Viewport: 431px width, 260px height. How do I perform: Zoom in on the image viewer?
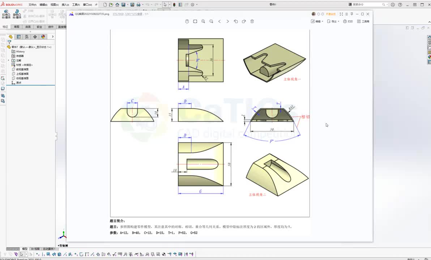tap(203, 21)
